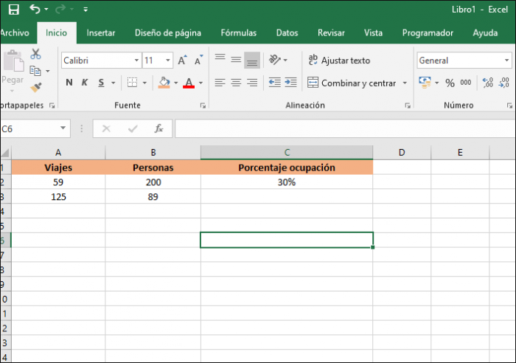Screen dimensions: 516x363
Task: Expand Combinar y centrar options arrow
Action: tap(405, 83)
